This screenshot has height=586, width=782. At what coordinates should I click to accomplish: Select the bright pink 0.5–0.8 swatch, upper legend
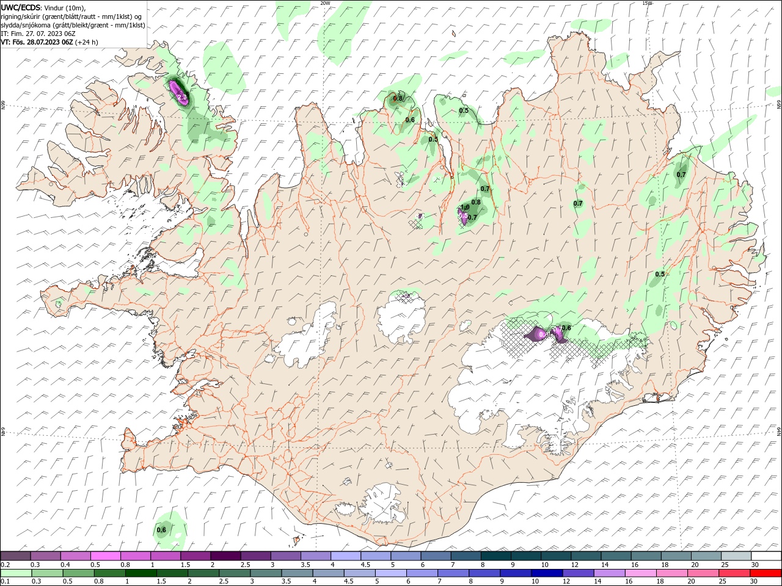(105, 556)
